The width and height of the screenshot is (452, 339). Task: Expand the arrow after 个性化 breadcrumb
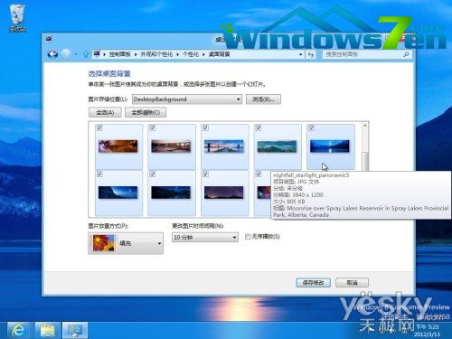(x=203, y=54)
